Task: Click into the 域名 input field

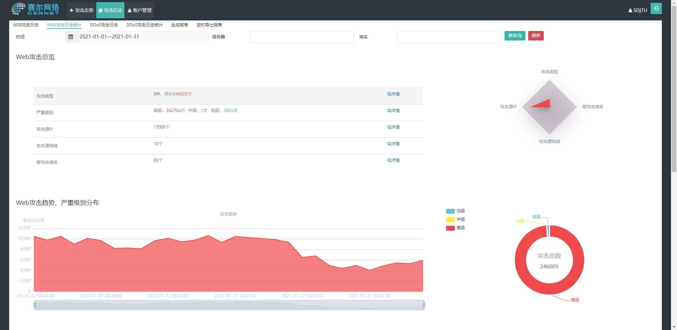Action: point(449,37)
